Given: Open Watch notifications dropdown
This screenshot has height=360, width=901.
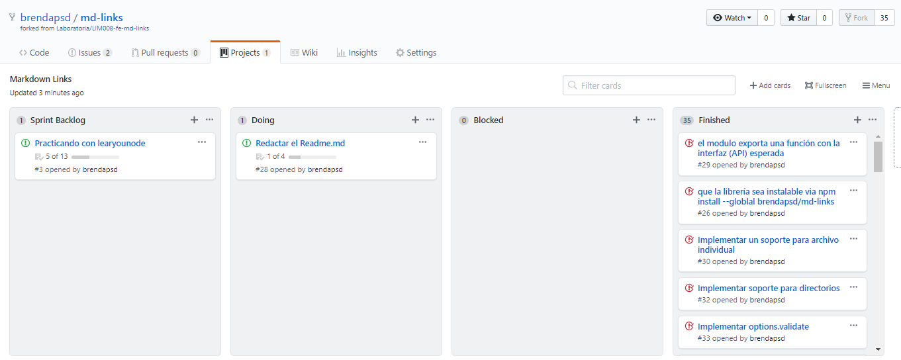Looking at the screenshot, I should click(732, 18).
